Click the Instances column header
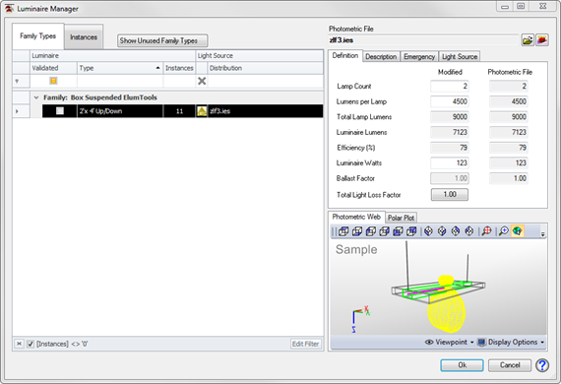The width and height of the screenshot is (561, 384). tap(179, 68)
